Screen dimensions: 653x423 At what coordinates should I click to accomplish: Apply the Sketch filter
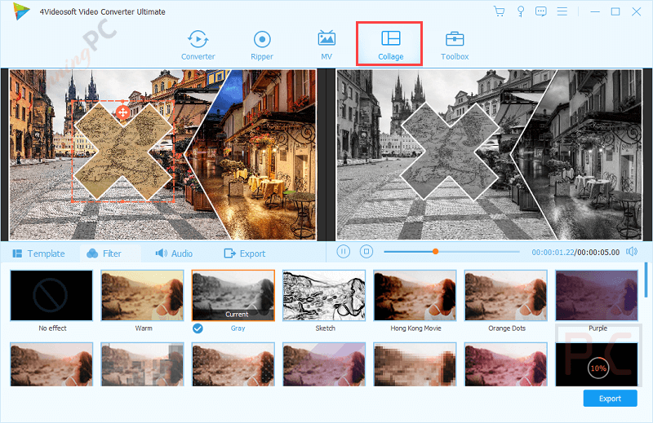324,295
